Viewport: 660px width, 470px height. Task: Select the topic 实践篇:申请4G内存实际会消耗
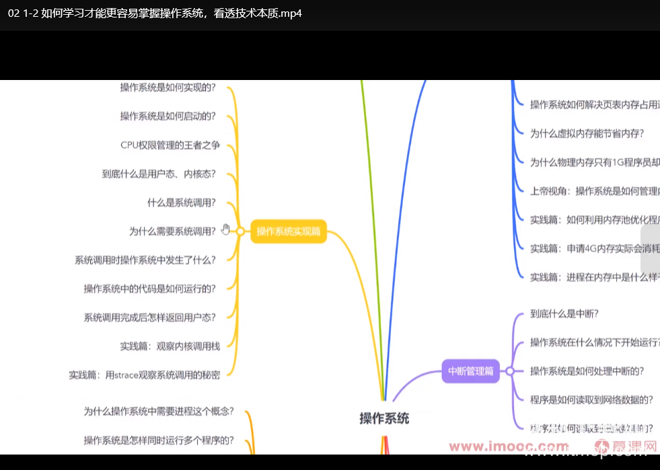click(x=595, y=249)
